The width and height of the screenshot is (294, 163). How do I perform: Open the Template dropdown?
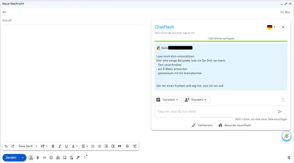(x=168, y=100)
